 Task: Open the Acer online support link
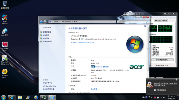coord(94,89)
